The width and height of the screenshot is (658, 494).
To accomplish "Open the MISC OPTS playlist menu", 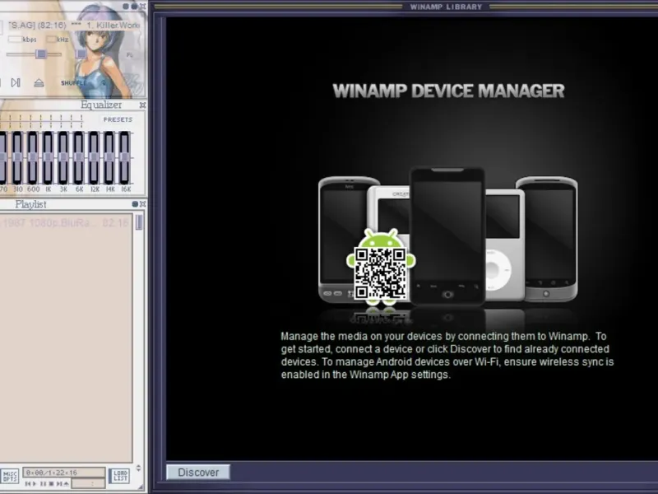I will [x=10, y=476].
